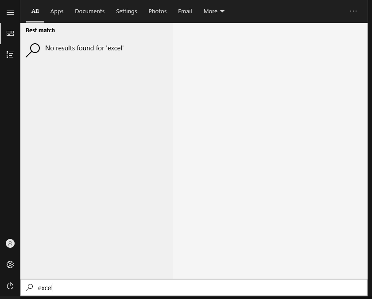The image size is (372, 299).
Task: Select the pinned tiles view icon
Action: point(10,34)
